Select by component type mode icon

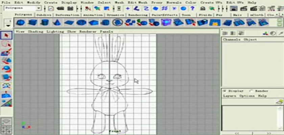(x=106, y=8)
